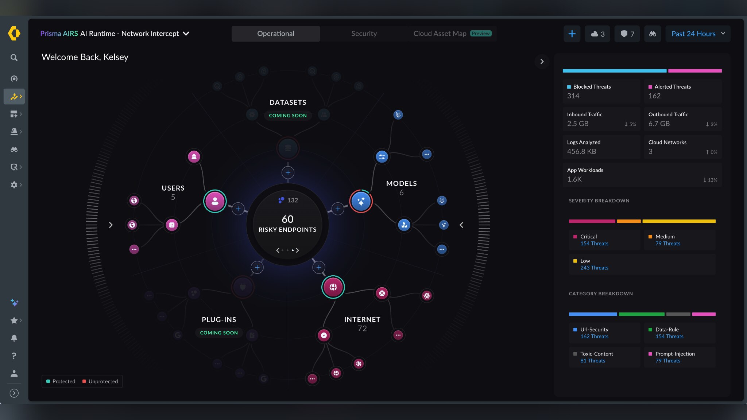The width and height of the screenshot is (747, 420).
Task: Select the Internet globe node
Action: pyautogui.click(x=333, y=287)
